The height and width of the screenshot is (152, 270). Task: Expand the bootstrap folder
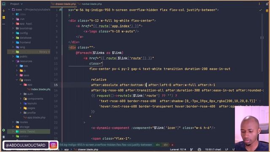tap(13, 28)
